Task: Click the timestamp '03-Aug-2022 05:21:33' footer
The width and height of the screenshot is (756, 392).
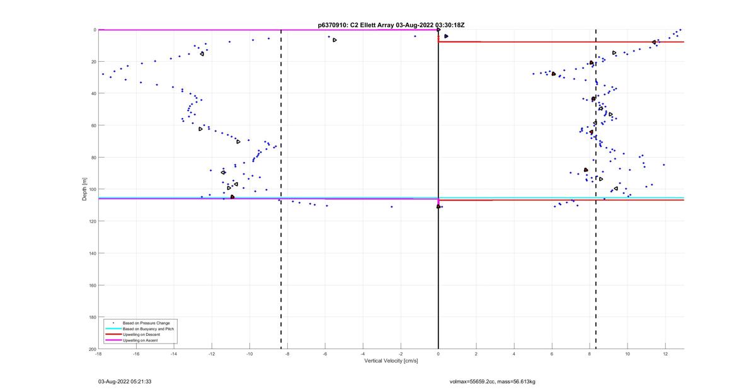Action: pos(125,382)
